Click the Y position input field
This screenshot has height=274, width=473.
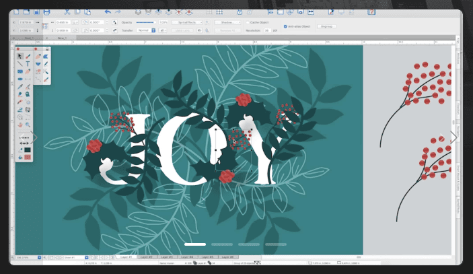[26, 30]
